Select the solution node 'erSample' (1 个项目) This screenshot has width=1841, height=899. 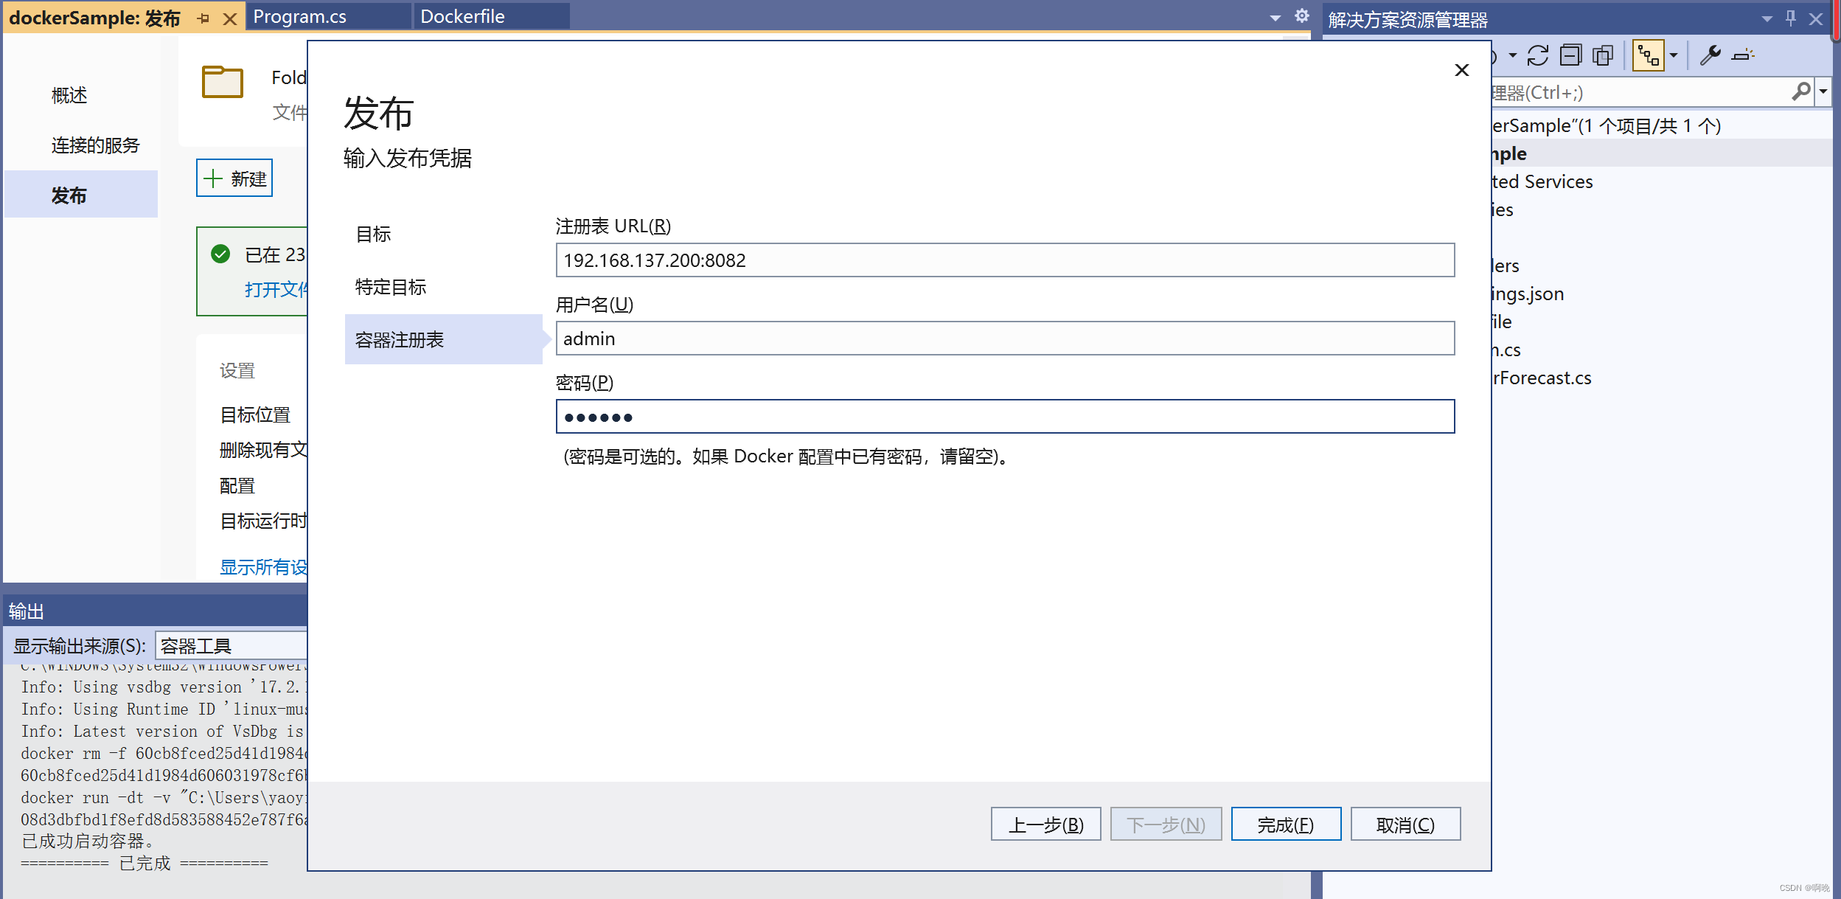pos(1606,125)
